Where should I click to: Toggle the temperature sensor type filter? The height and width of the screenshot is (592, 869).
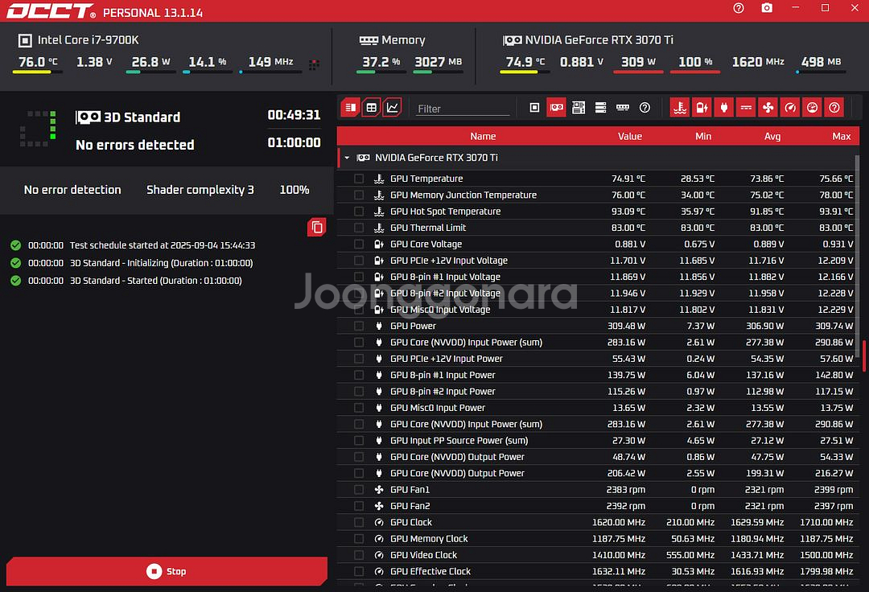pos(680,108)
